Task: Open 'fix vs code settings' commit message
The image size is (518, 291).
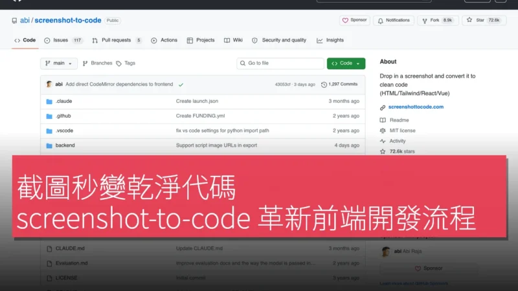Action: point(222,131)
